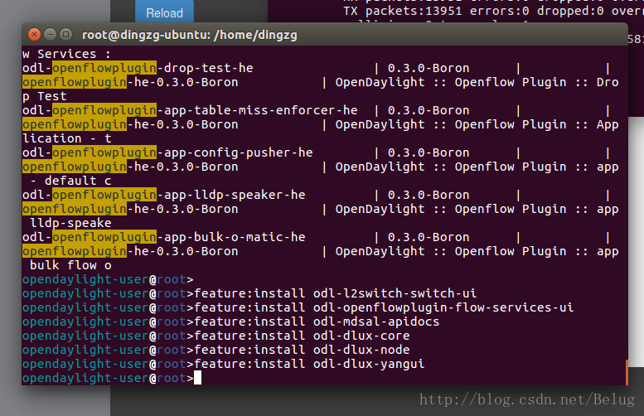Click command 'feature:install odl-dlux-node'

point(302,350)
